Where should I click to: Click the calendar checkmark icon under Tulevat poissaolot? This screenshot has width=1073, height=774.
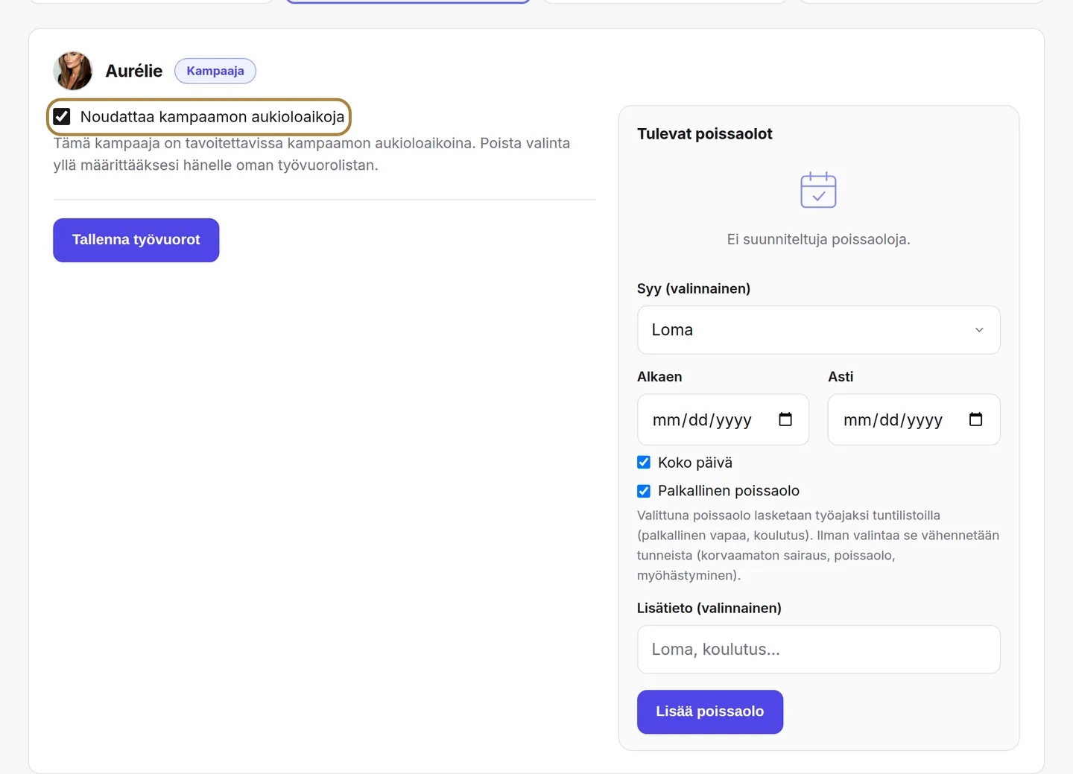pyautogui.click(x=818, y=190)
